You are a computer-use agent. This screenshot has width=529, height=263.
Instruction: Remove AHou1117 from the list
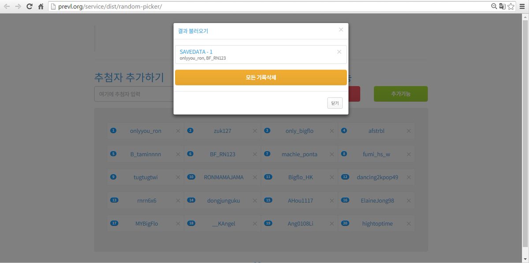[x=332, y=201]
